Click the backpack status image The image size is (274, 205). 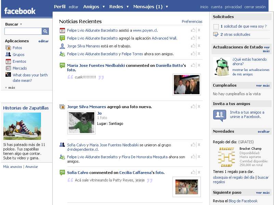click(222, 67)
